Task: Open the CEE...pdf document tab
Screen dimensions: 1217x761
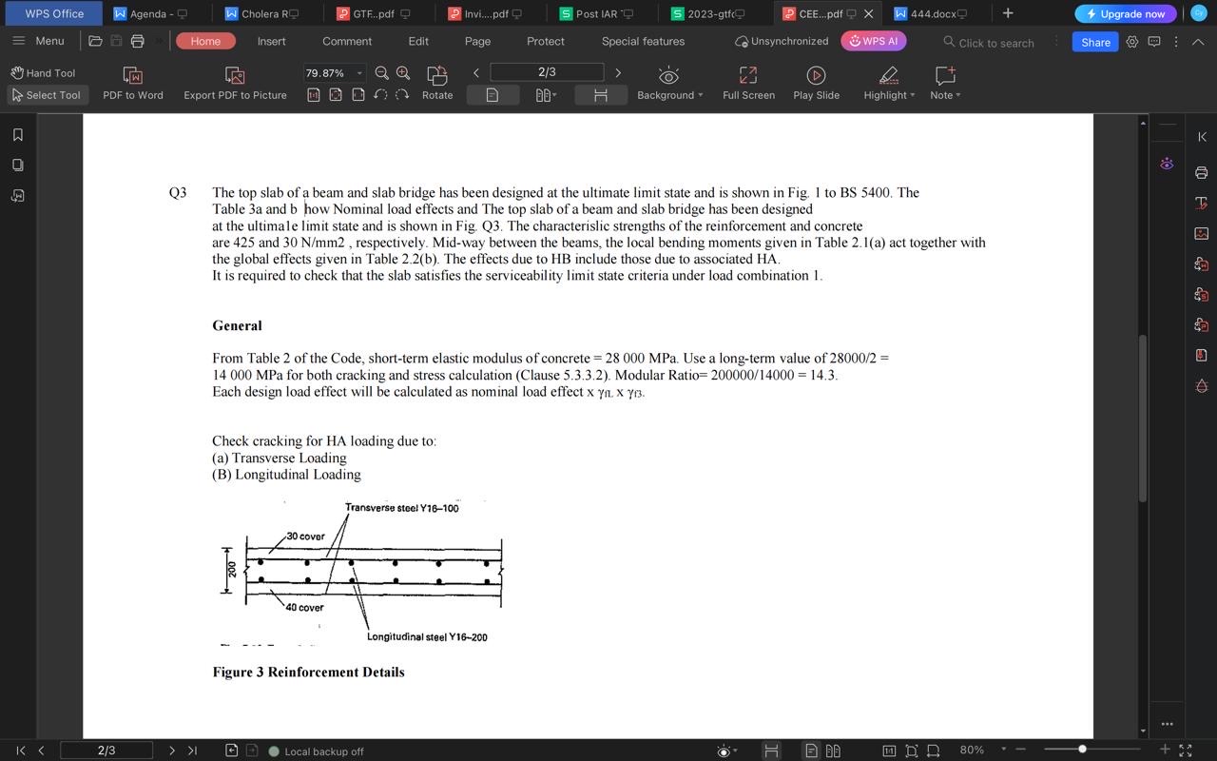Action: coord(820,13)
